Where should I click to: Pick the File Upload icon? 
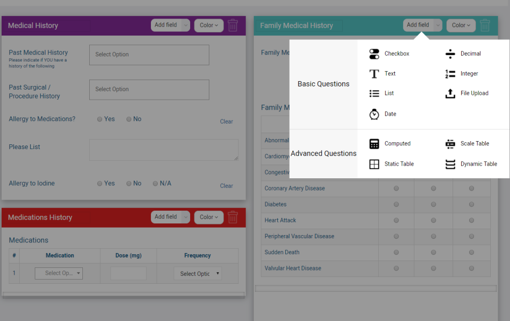[x=450, y=93]
